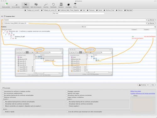Switch to the Trabajo_en_curso01 tab
Viewport: 157px width, 118px height.
click(32, 10)
